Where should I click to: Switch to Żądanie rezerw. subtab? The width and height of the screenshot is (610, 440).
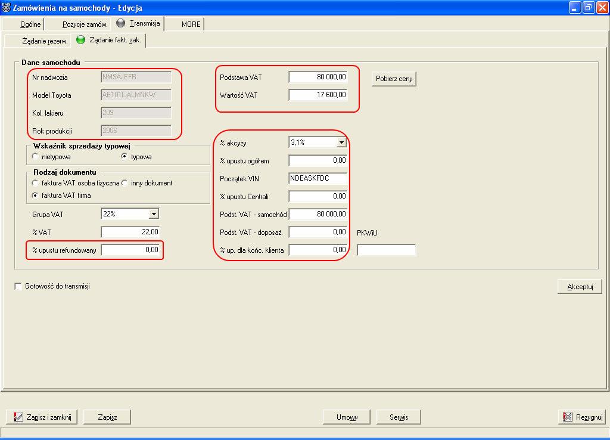(38, 41)
